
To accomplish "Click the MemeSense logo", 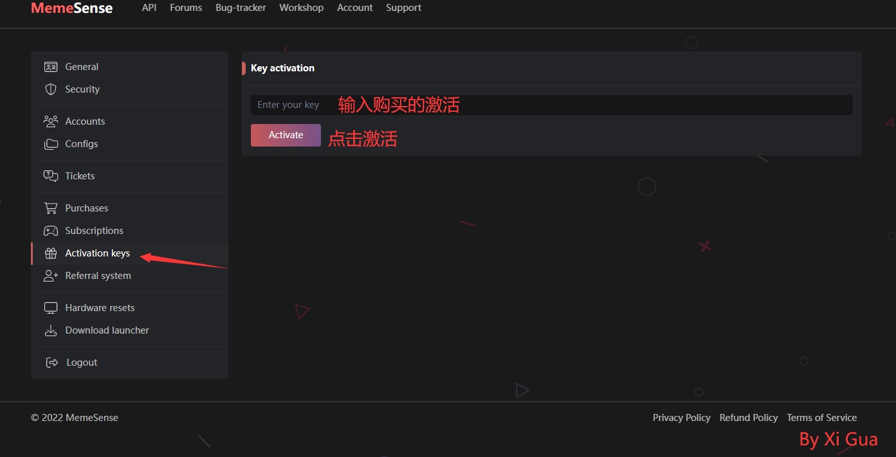I will (72, 8).
